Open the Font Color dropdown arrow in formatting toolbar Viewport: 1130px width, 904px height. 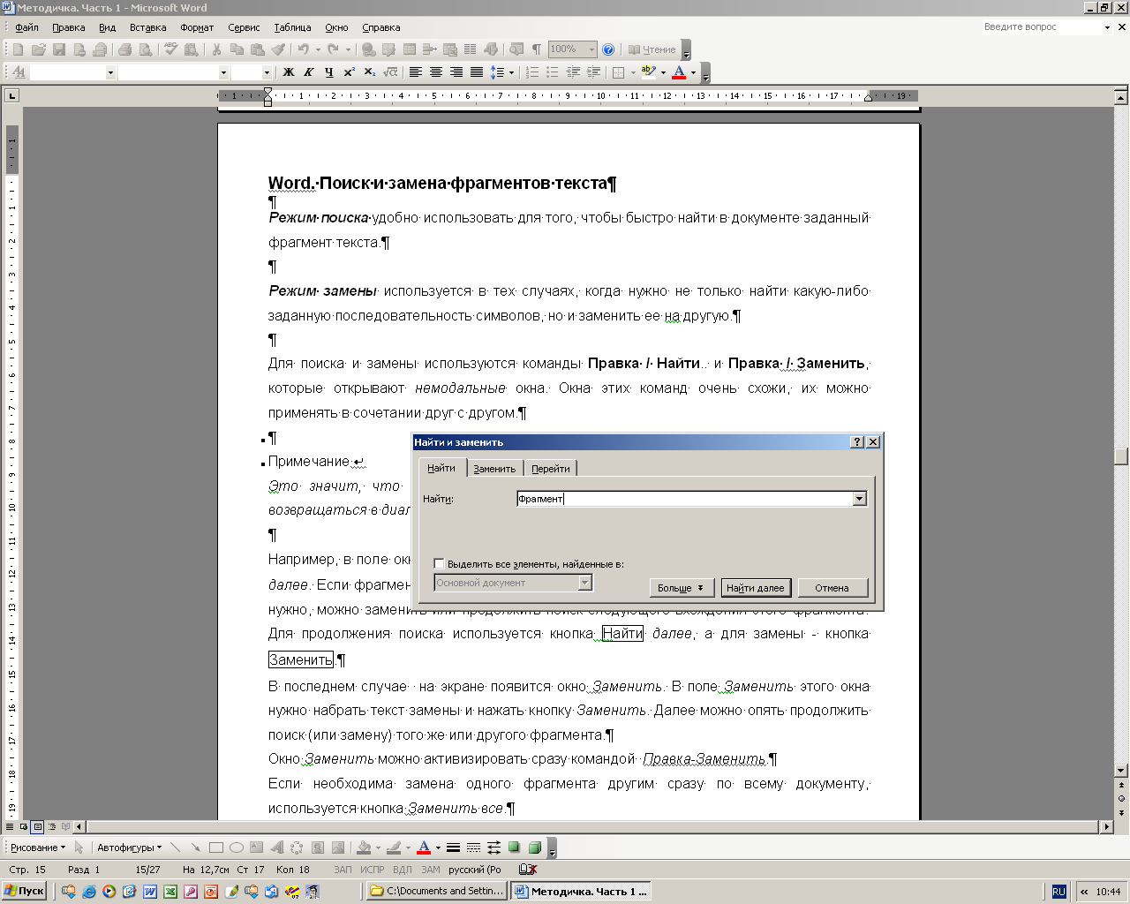[693, 72]
